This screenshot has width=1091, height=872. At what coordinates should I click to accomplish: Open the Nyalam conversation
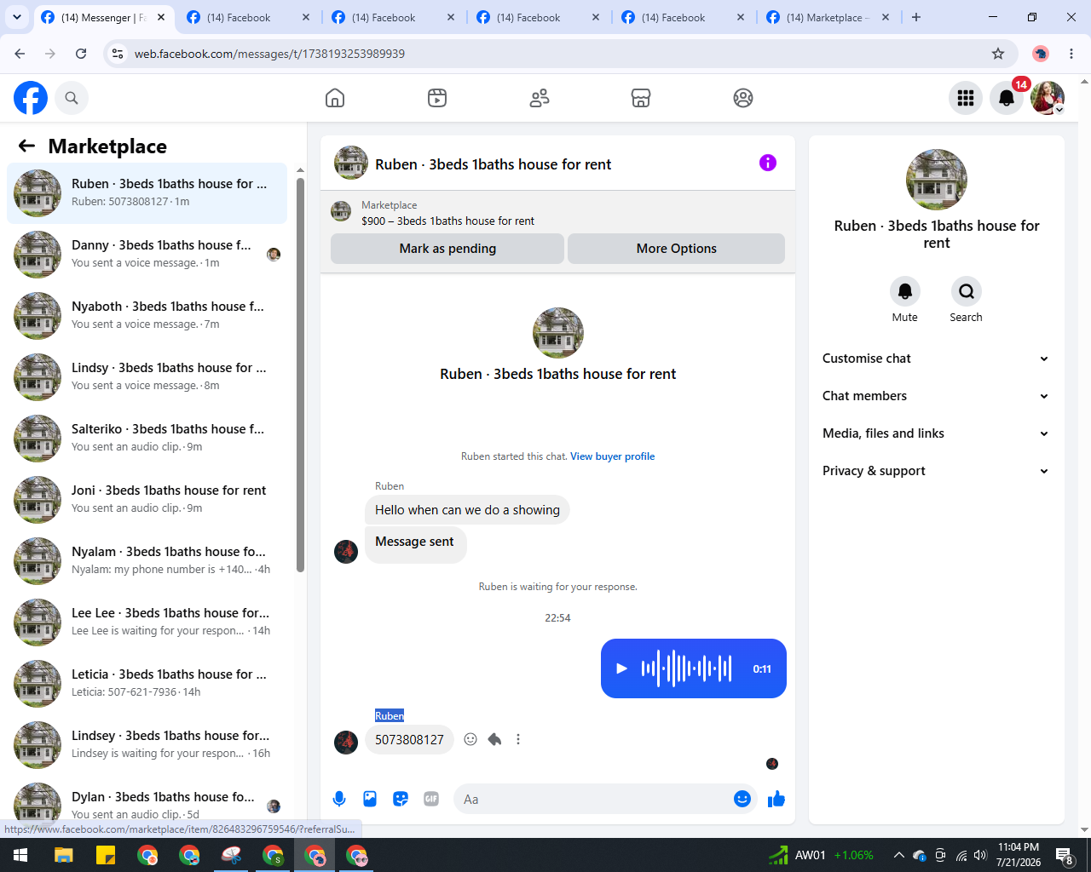click(147, 561)
